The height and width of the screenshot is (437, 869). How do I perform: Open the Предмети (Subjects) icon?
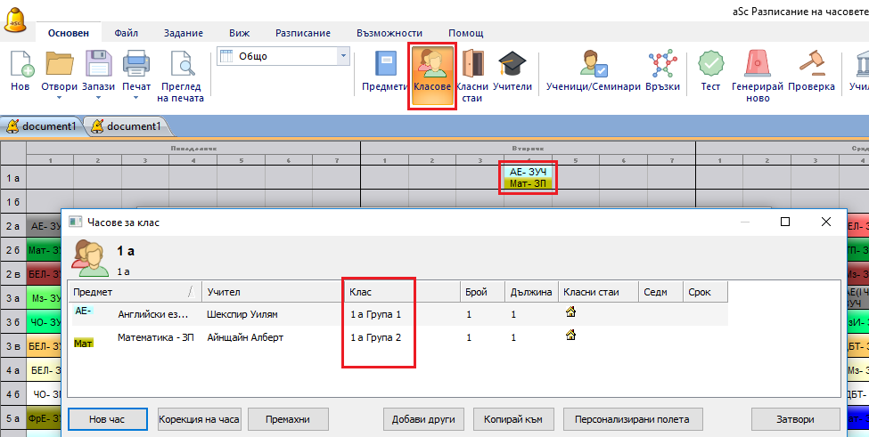click(385, 66)
